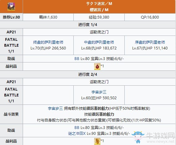The image size is (176, 145).
Task: Click the QP:16,800 cell
Action: point(150,17)
